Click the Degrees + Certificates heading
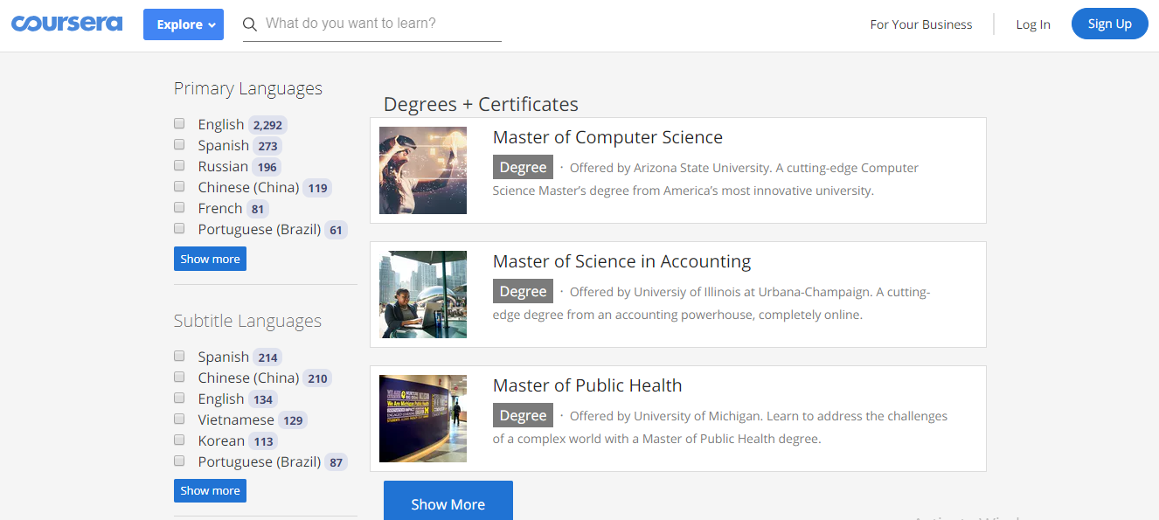This screenshot has height=520, width=1159. (x=481, y=104)
